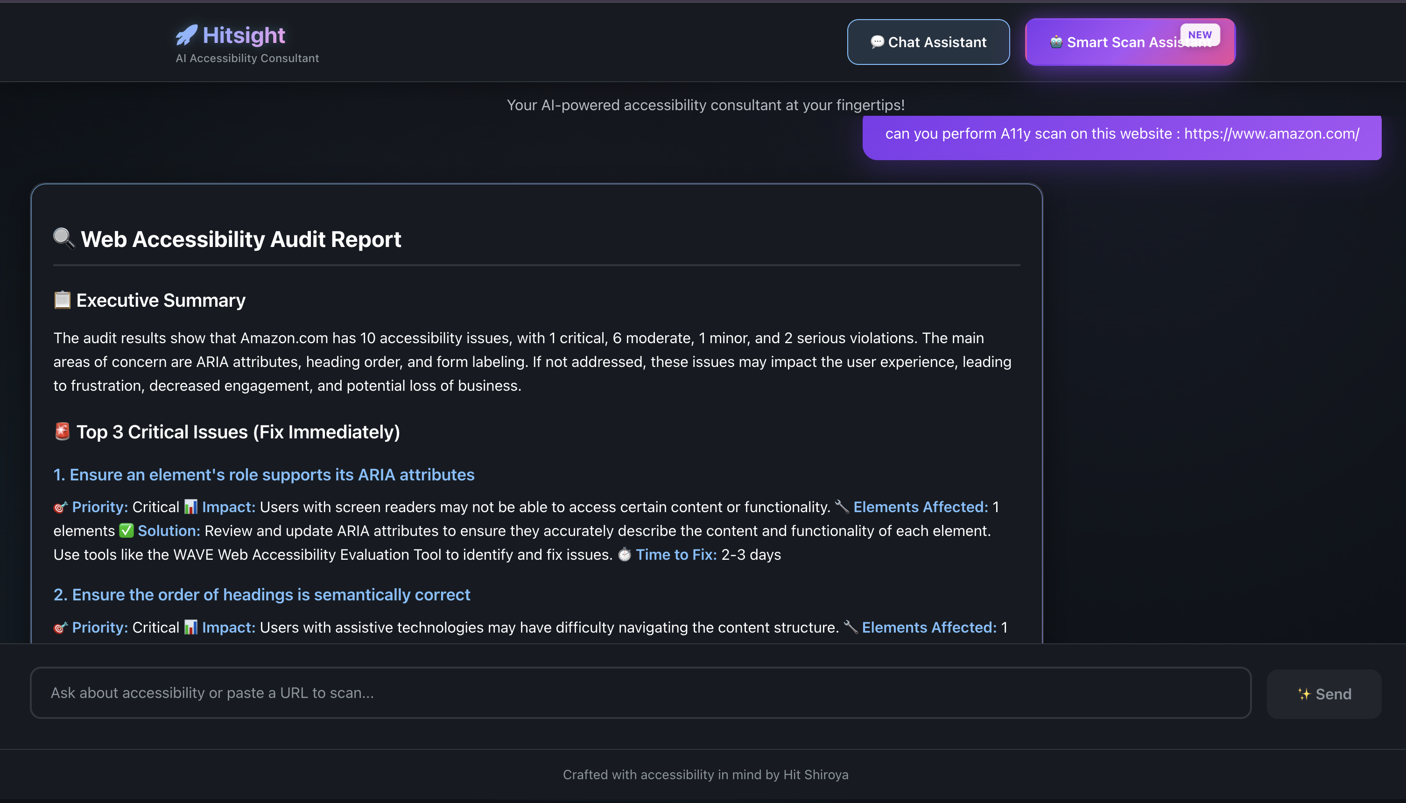This screenshot has height=803, width=1406.
Task: Click the target icon before first Priority label
Action: click(61, 507)
